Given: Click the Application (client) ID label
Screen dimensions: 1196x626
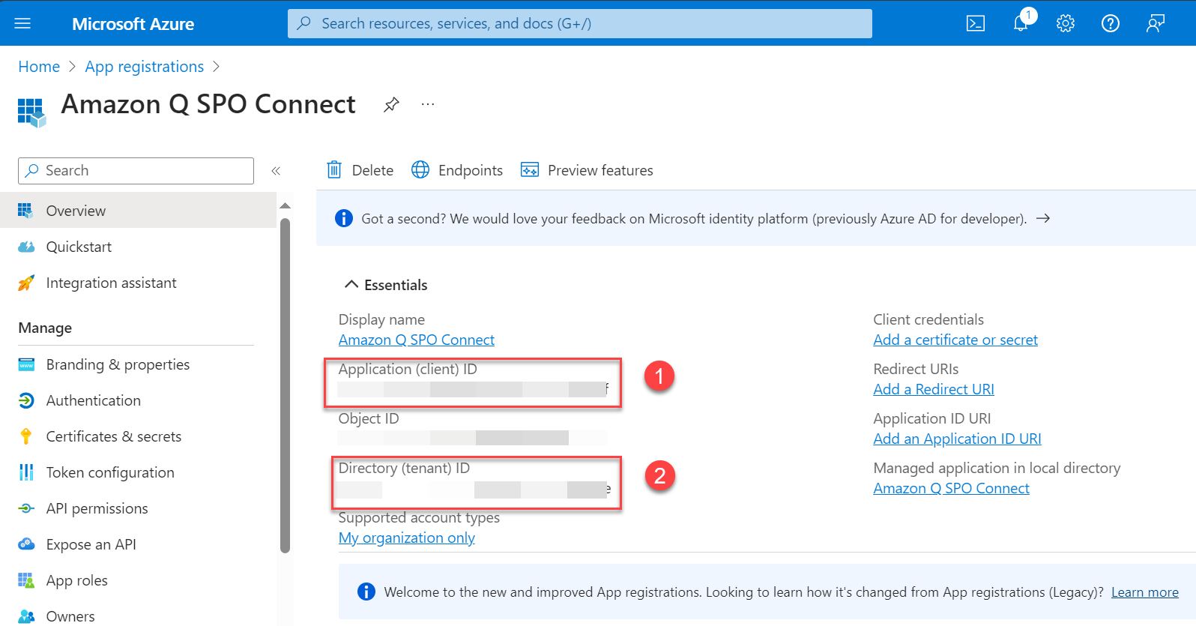Looking at the screenshot, I should (x=408, y=369).
